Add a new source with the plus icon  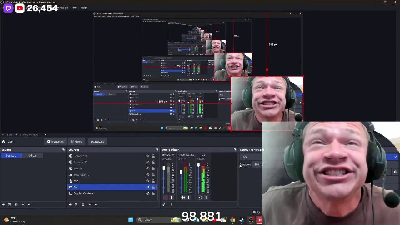pos(70,204)
